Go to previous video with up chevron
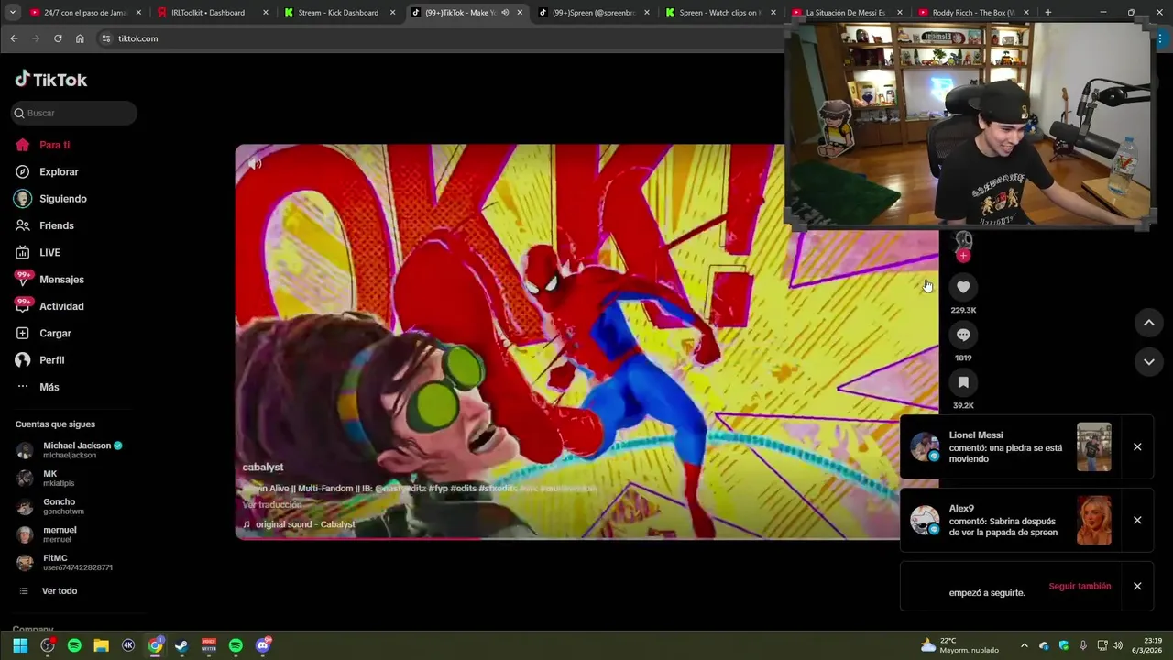The width and height of the screenshot is (1173, 660). (x=1148, y=323)
